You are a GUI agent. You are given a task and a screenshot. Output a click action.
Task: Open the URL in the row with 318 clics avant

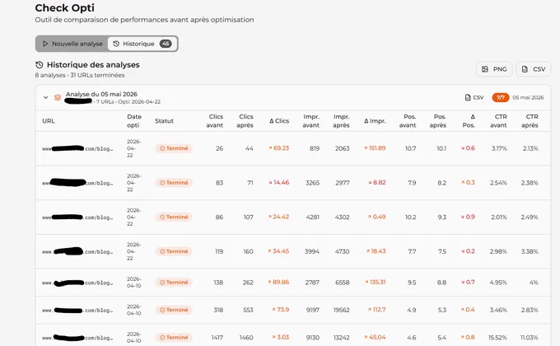pyautogui.click(x=77, y=310)
